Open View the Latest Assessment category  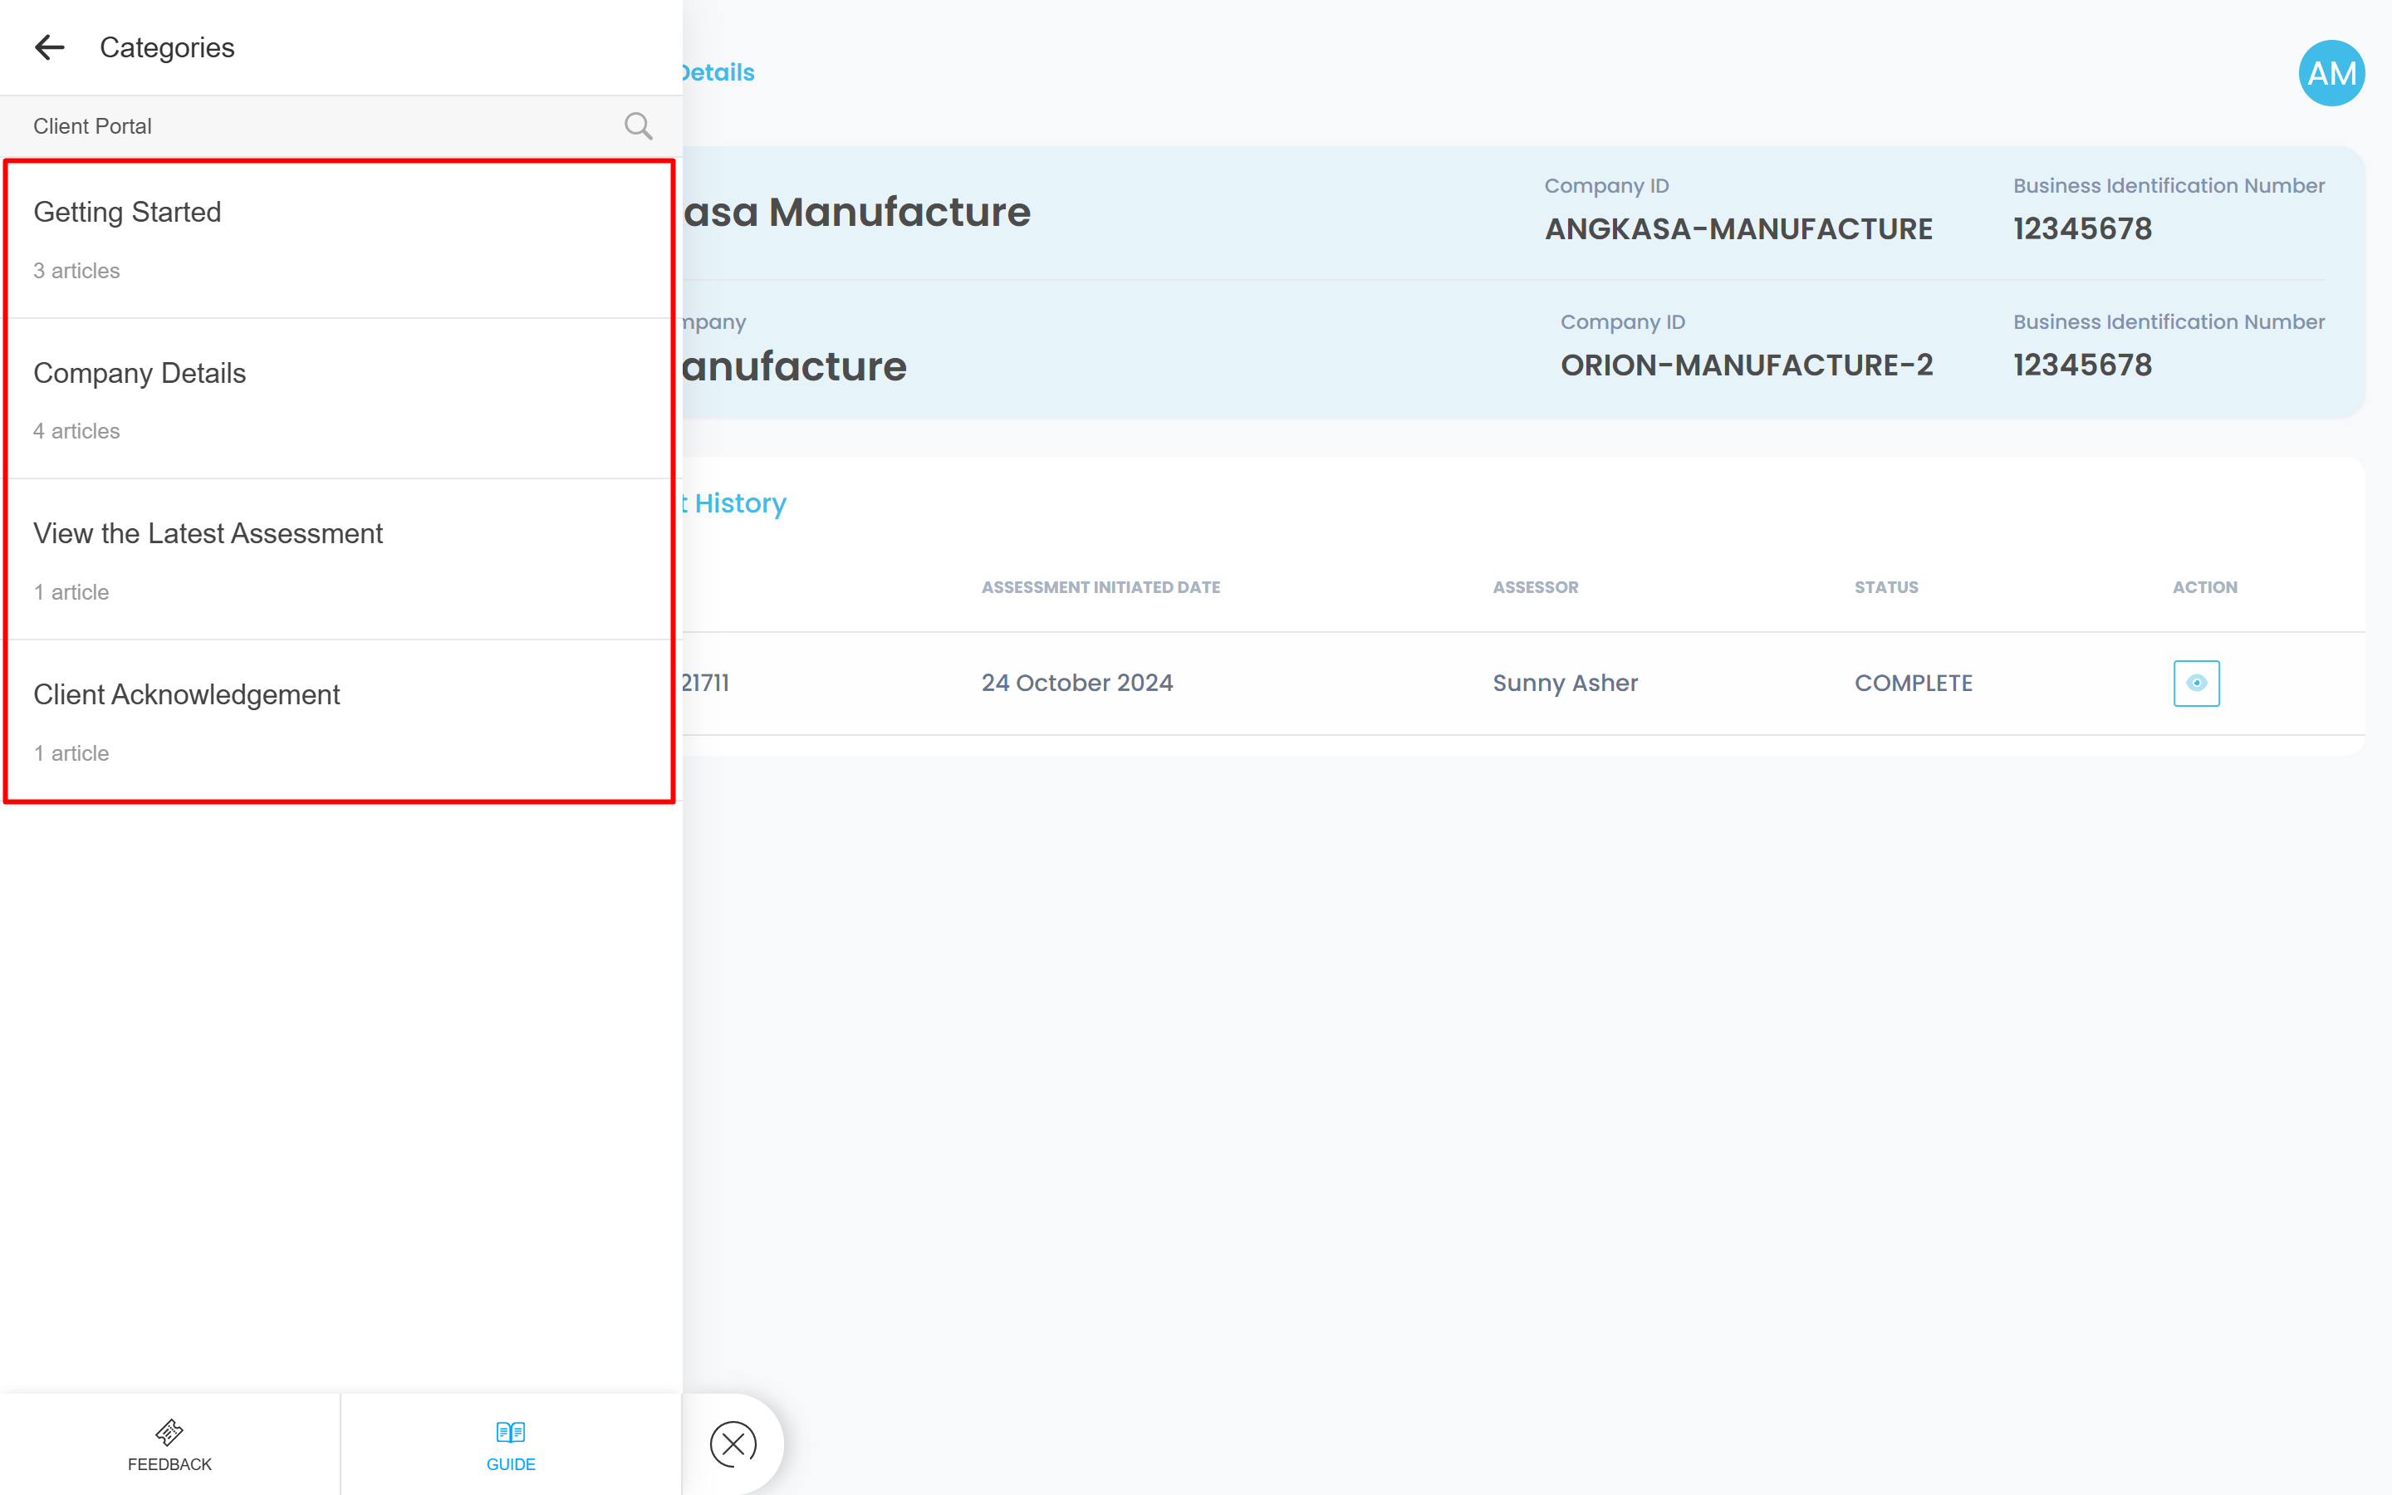(208, 534)
